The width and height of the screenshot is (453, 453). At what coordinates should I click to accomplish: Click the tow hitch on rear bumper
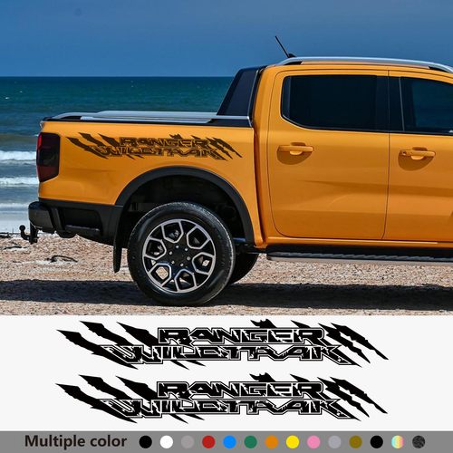point(29,233)
